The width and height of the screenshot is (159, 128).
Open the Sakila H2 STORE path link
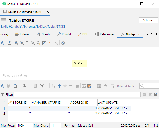[x=33, y=27]
